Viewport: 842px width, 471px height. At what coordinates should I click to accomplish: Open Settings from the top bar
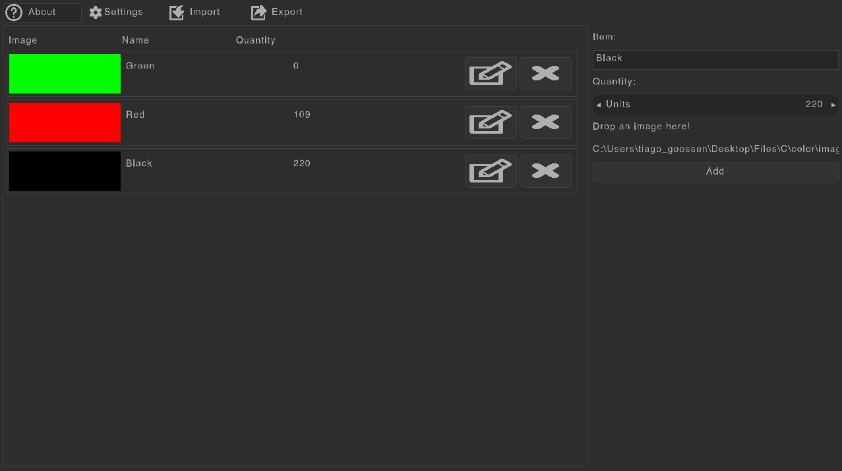pos(116,13)
